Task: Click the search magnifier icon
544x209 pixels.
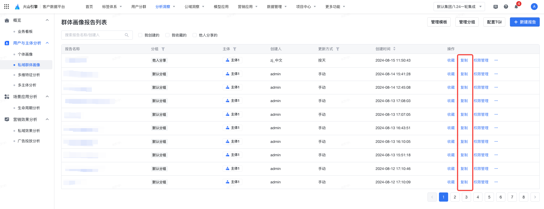Action: [127, 35]
